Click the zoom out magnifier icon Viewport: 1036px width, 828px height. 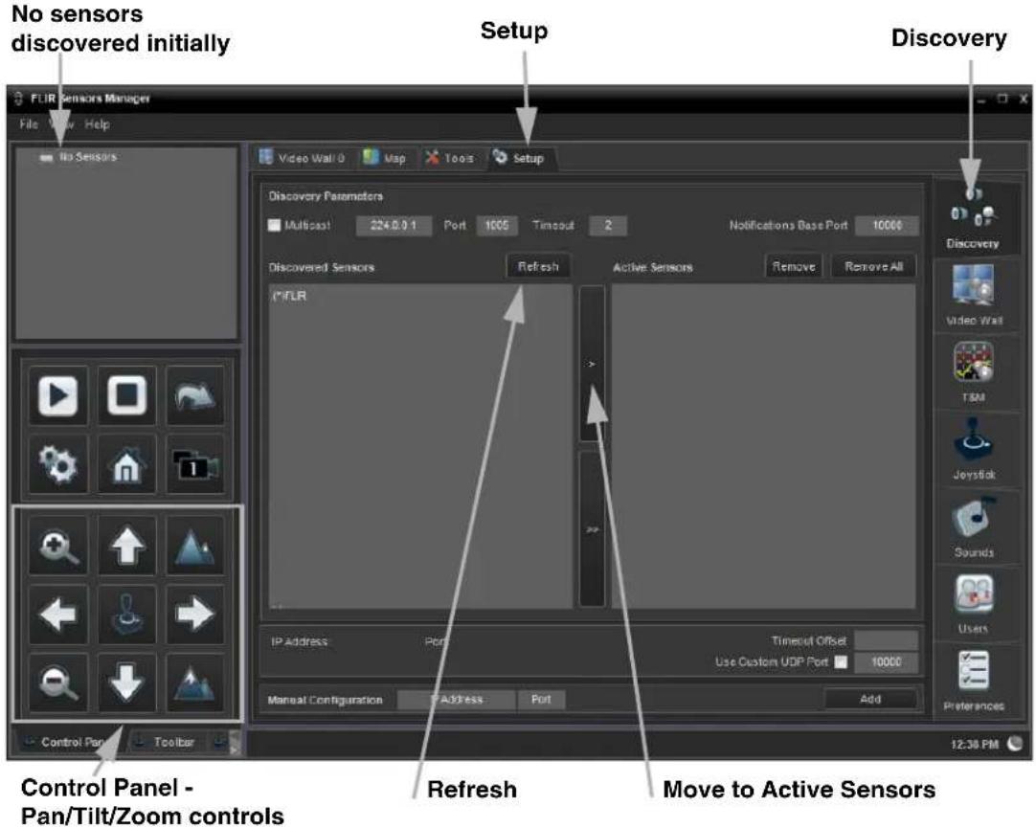point(58,683)
